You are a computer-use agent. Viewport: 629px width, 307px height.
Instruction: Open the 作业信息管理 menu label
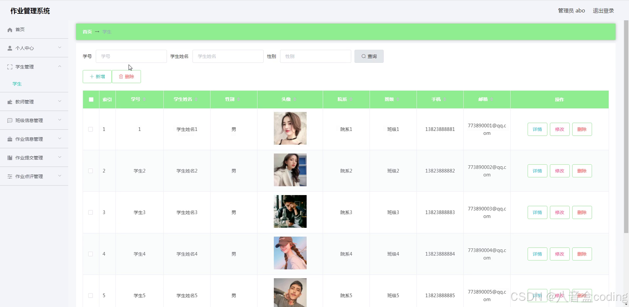[29, 139]
